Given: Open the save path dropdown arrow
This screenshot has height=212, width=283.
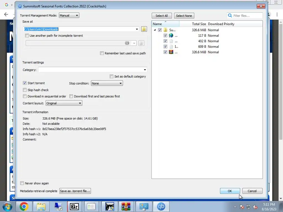Looking at the screenshot, I should [137, 29].
